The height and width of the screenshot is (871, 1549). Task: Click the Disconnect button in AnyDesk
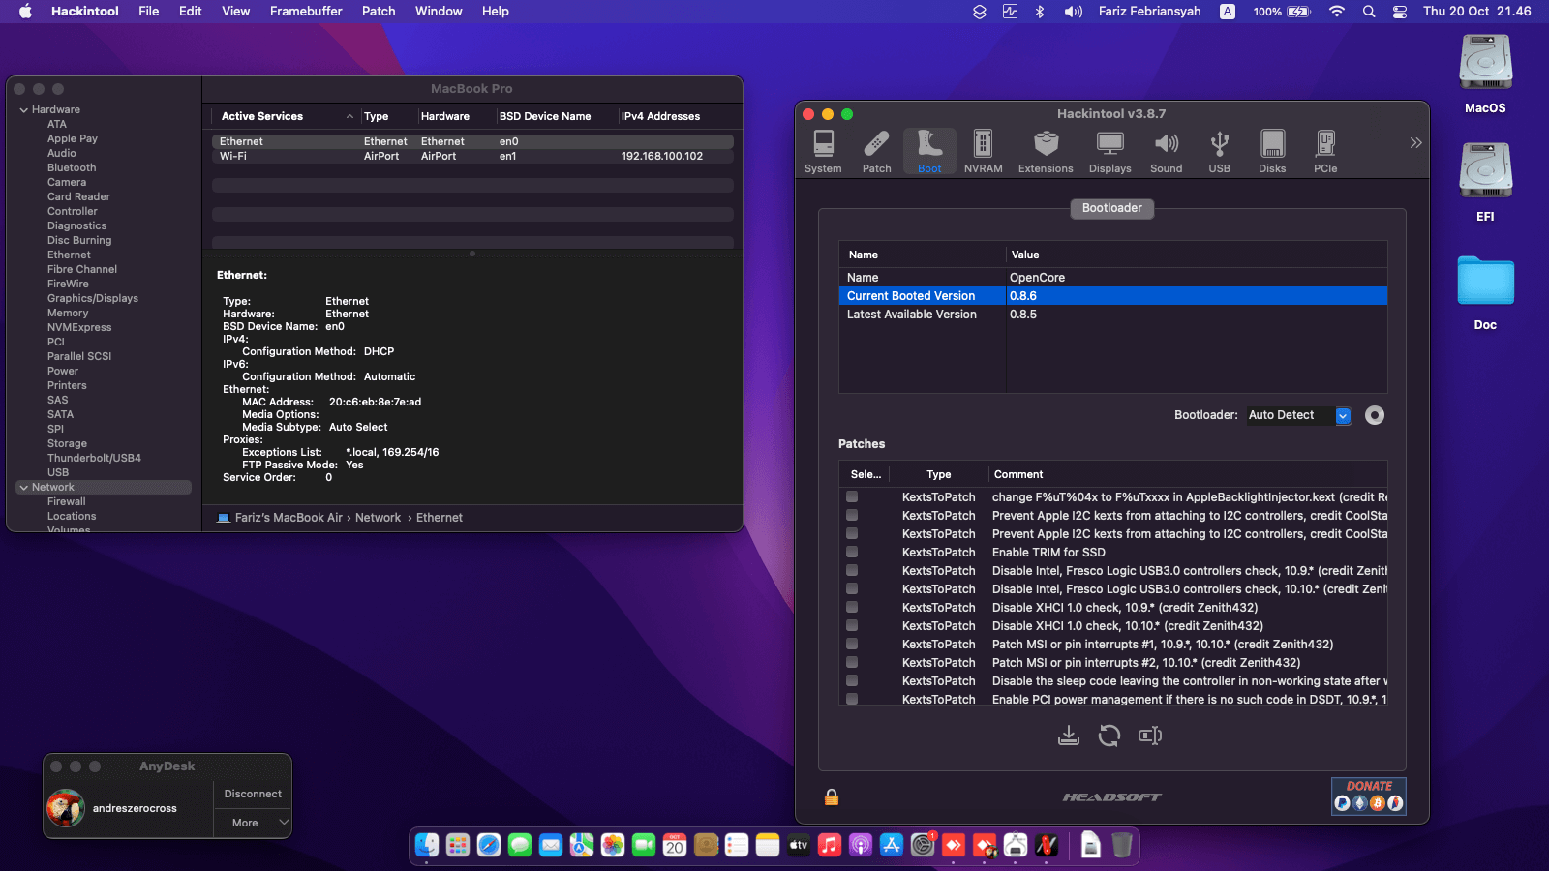pos(253,794)
